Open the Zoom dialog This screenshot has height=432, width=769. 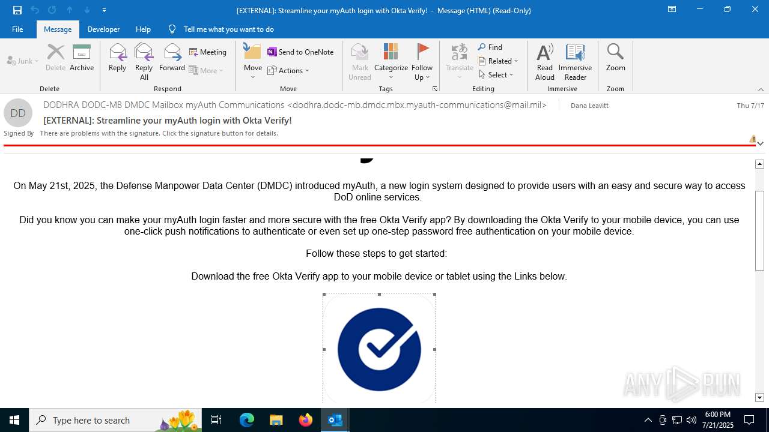pos(616,58)
